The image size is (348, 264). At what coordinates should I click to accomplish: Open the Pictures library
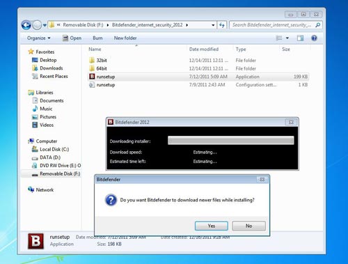coord(44,117)
